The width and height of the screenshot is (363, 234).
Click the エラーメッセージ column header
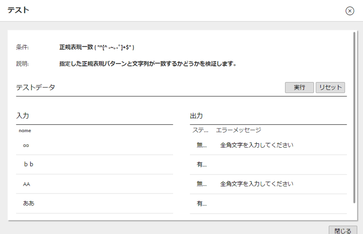[239, 130]
